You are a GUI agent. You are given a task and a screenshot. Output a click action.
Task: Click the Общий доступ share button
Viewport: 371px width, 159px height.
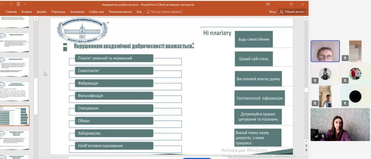(x=292, y=12)
